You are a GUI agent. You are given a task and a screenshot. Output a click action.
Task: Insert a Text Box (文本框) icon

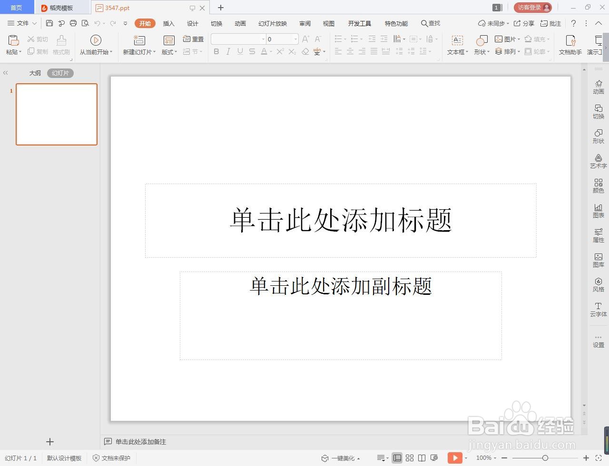[x=457, y=40]
